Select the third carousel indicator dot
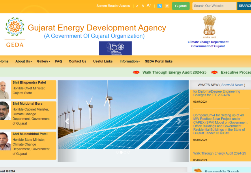The image size is (251, 173). pos(125,152)
